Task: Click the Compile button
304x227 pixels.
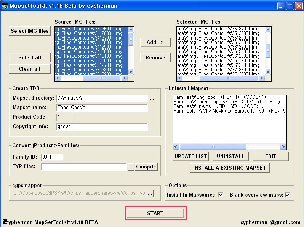Action: (x=146, y=167)
